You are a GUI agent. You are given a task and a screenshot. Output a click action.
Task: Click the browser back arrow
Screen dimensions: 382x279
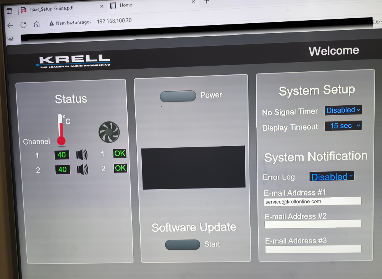click(10, 25)
